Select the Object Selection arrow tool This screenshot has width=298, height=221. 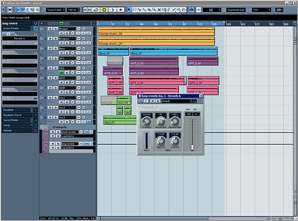[x=129, y=10]
